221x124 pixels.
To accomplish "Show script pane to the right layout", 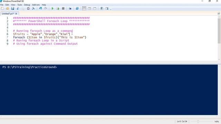I will (89, 9).
